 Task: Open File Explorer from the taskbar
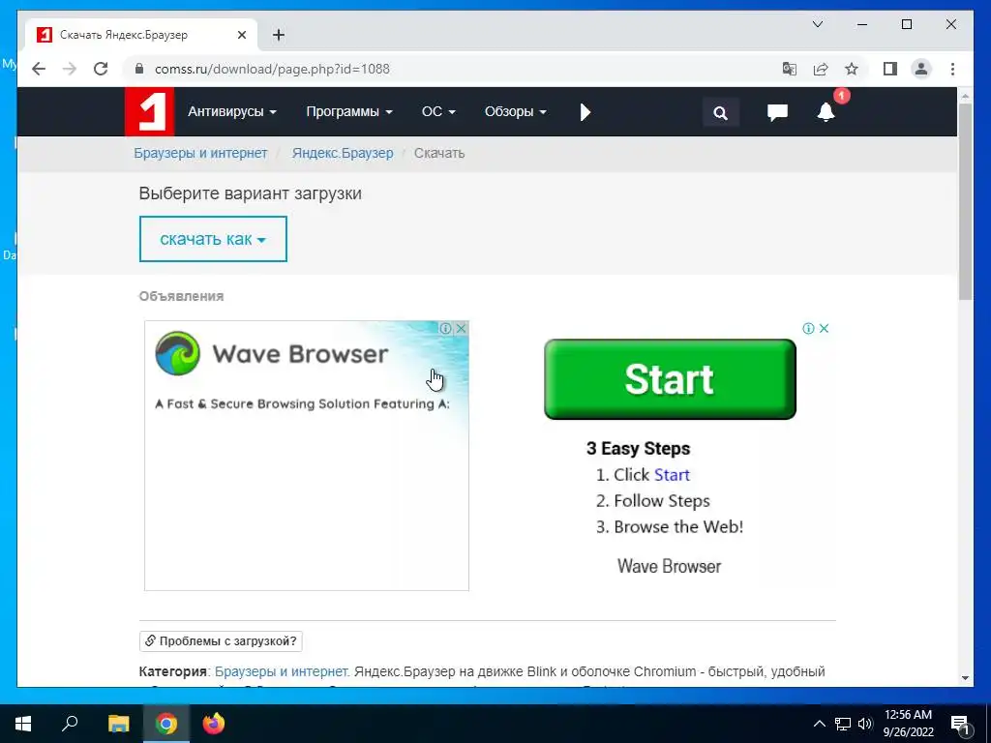(118, 724)
